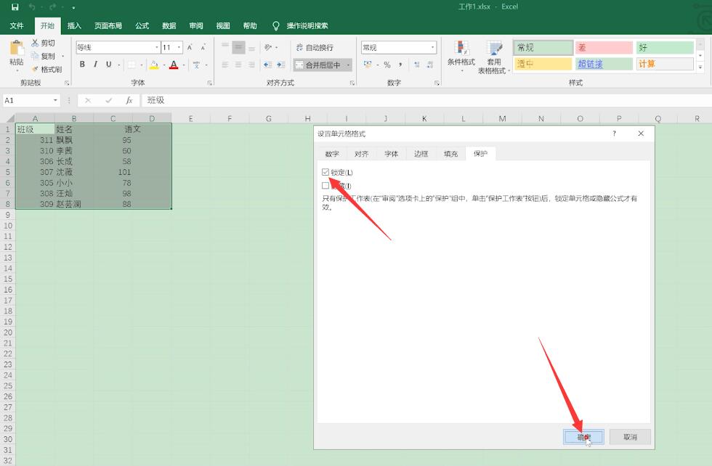Switch to the 边框 tab in the dialog

click(421, 154)
